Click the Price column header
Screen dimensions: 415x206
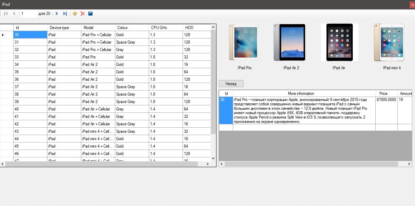[387, 94]
